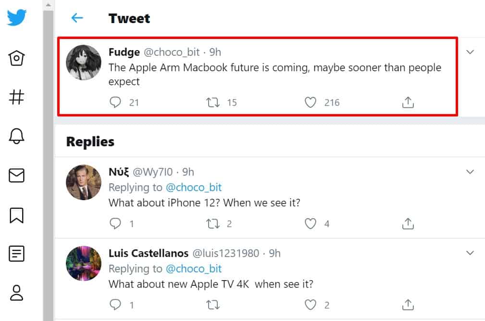
Task: Open chevron menu on Νύξ's reply
Action: [x=470, y=172]
